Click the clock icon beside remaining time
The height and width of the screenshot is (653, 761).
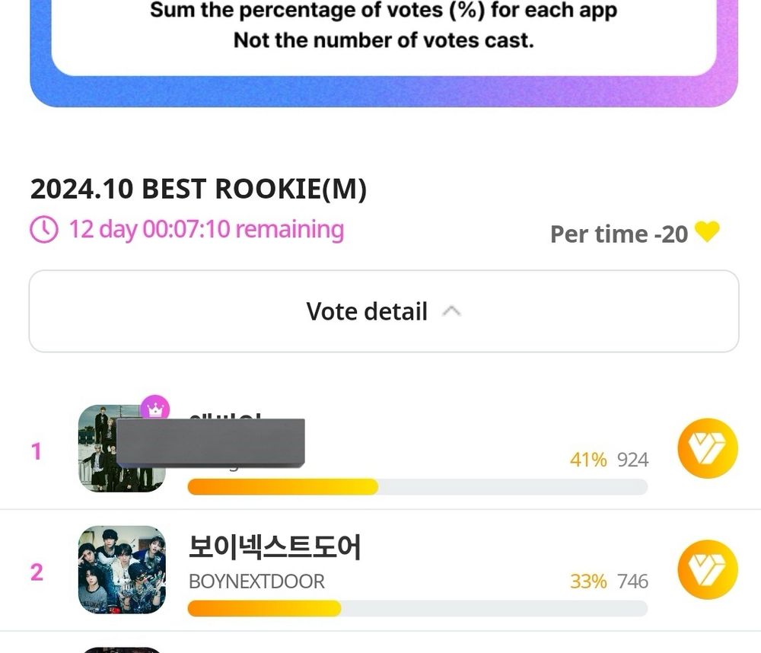[44, 230]
